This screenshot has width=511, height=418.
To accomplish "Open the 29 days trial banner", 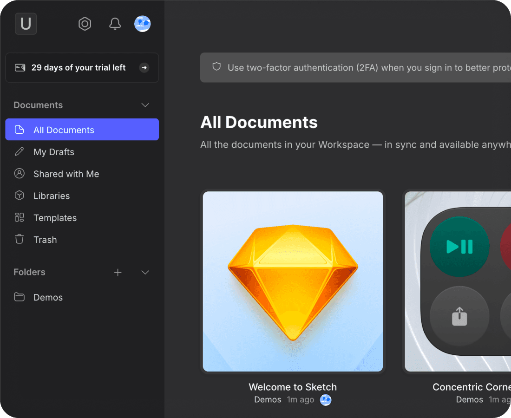I will (82, 67).
